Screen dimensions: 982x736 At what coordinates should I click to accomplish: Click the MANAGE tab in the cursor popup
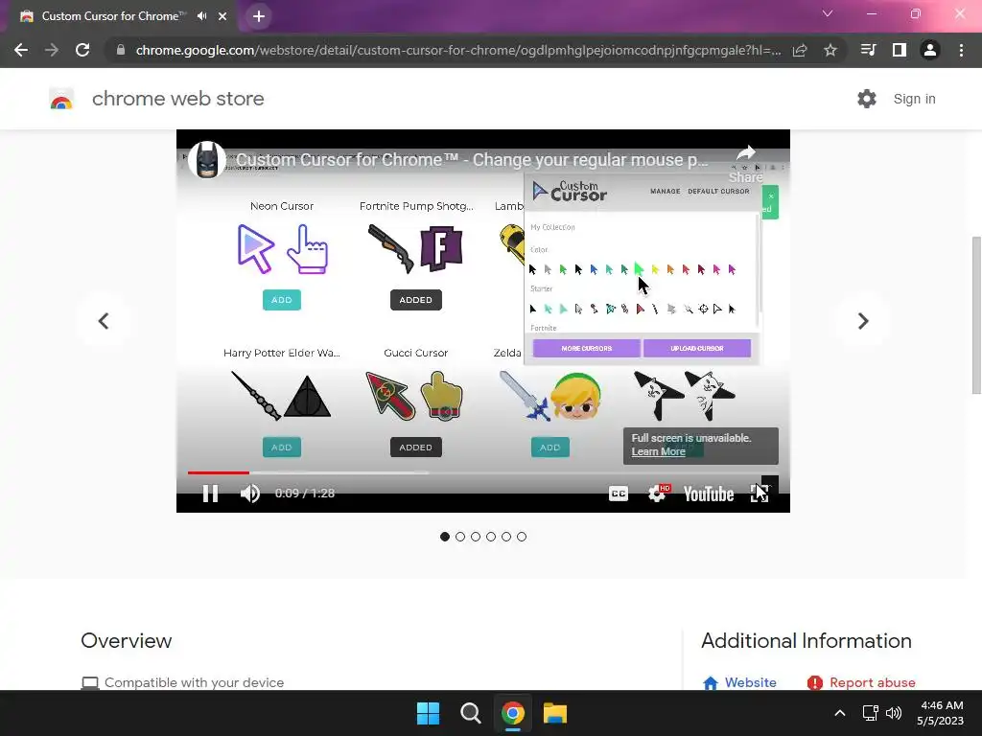click(x=666, y=192)
